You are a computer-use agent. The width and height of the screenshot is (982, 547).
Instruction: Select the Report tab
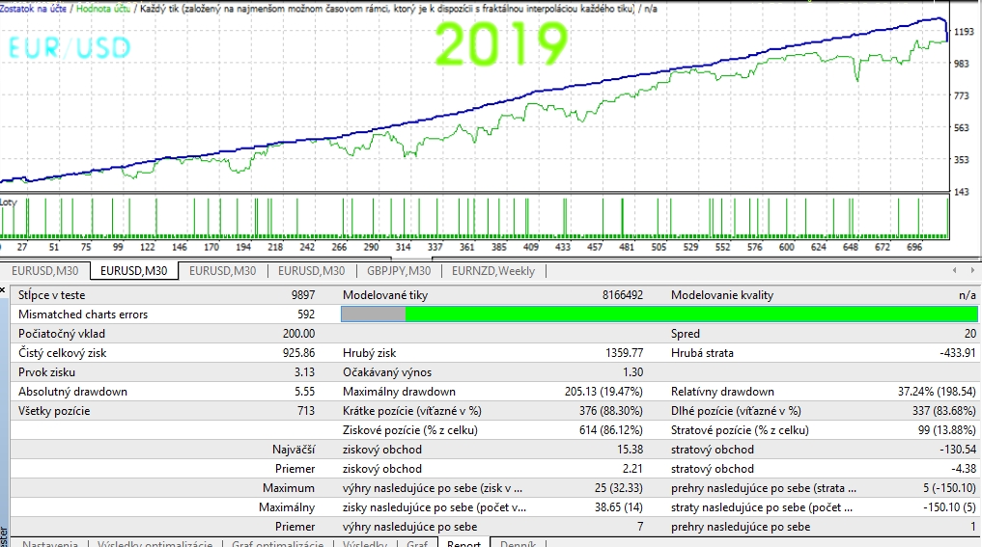tap(463, 544)
